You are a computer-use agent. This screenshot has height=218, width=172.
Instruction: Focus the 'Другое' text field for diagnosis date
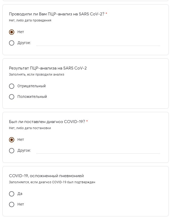tap(98, 151)
